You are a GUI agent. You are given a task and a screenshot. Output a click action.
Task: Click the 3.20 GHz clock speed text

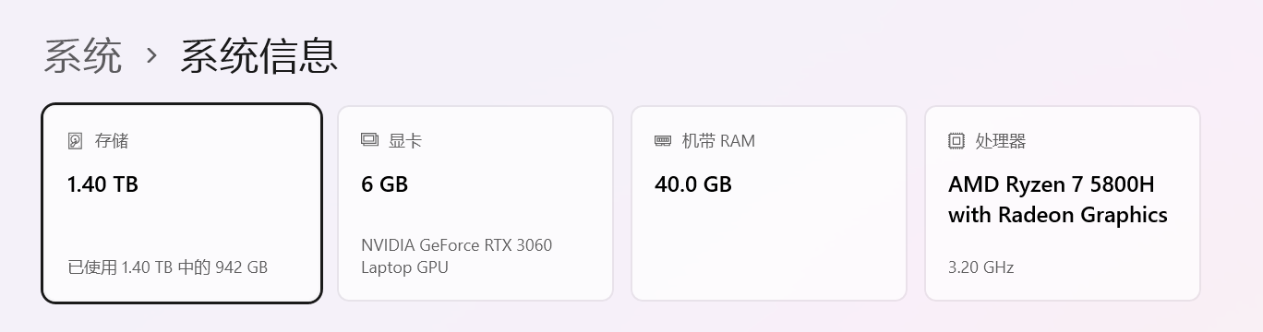[980, 267]
